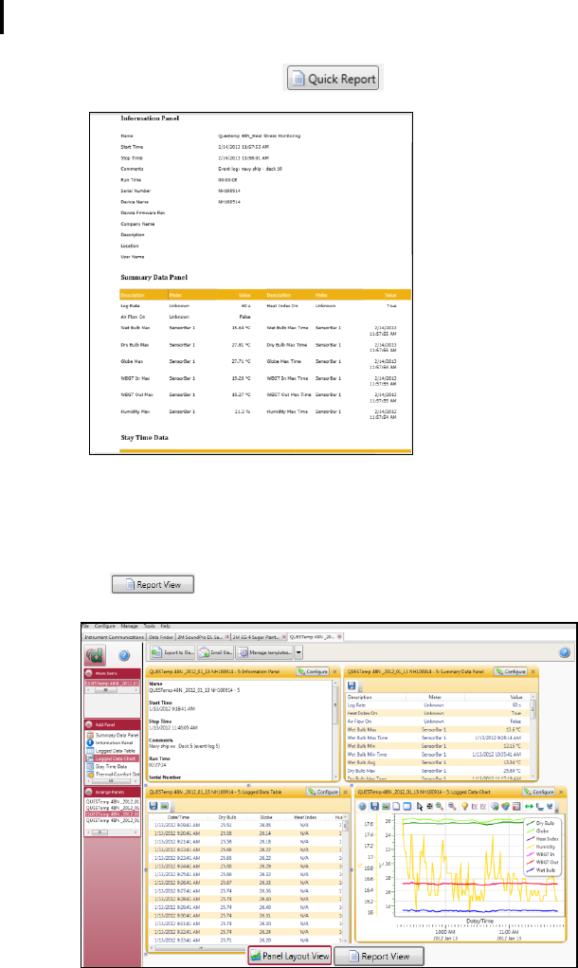
Task: Click Information Panel vertical scrollbar
Action: 336,730
